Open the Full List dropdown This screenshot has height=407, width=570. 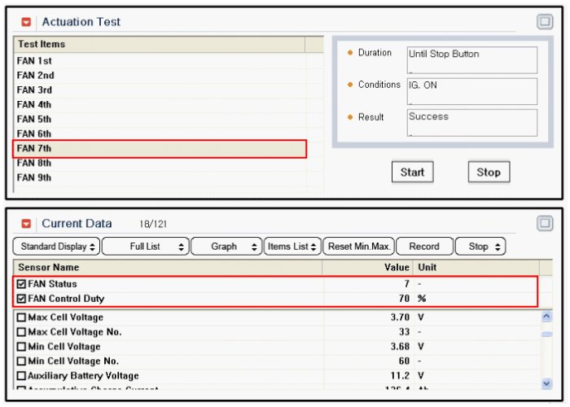pyautogui.click(x=146, y=247)
